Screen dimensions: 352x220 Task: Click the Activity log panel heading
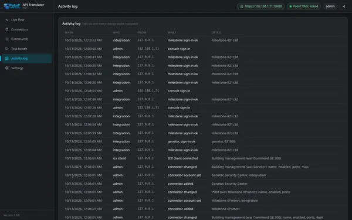tap(71, 23)
